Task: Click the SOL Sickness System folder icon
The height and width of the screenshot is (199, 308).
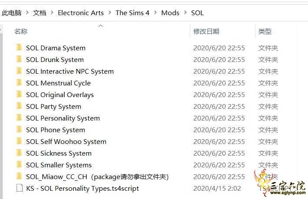Action: pyautogui.click(x=19, y=153)
